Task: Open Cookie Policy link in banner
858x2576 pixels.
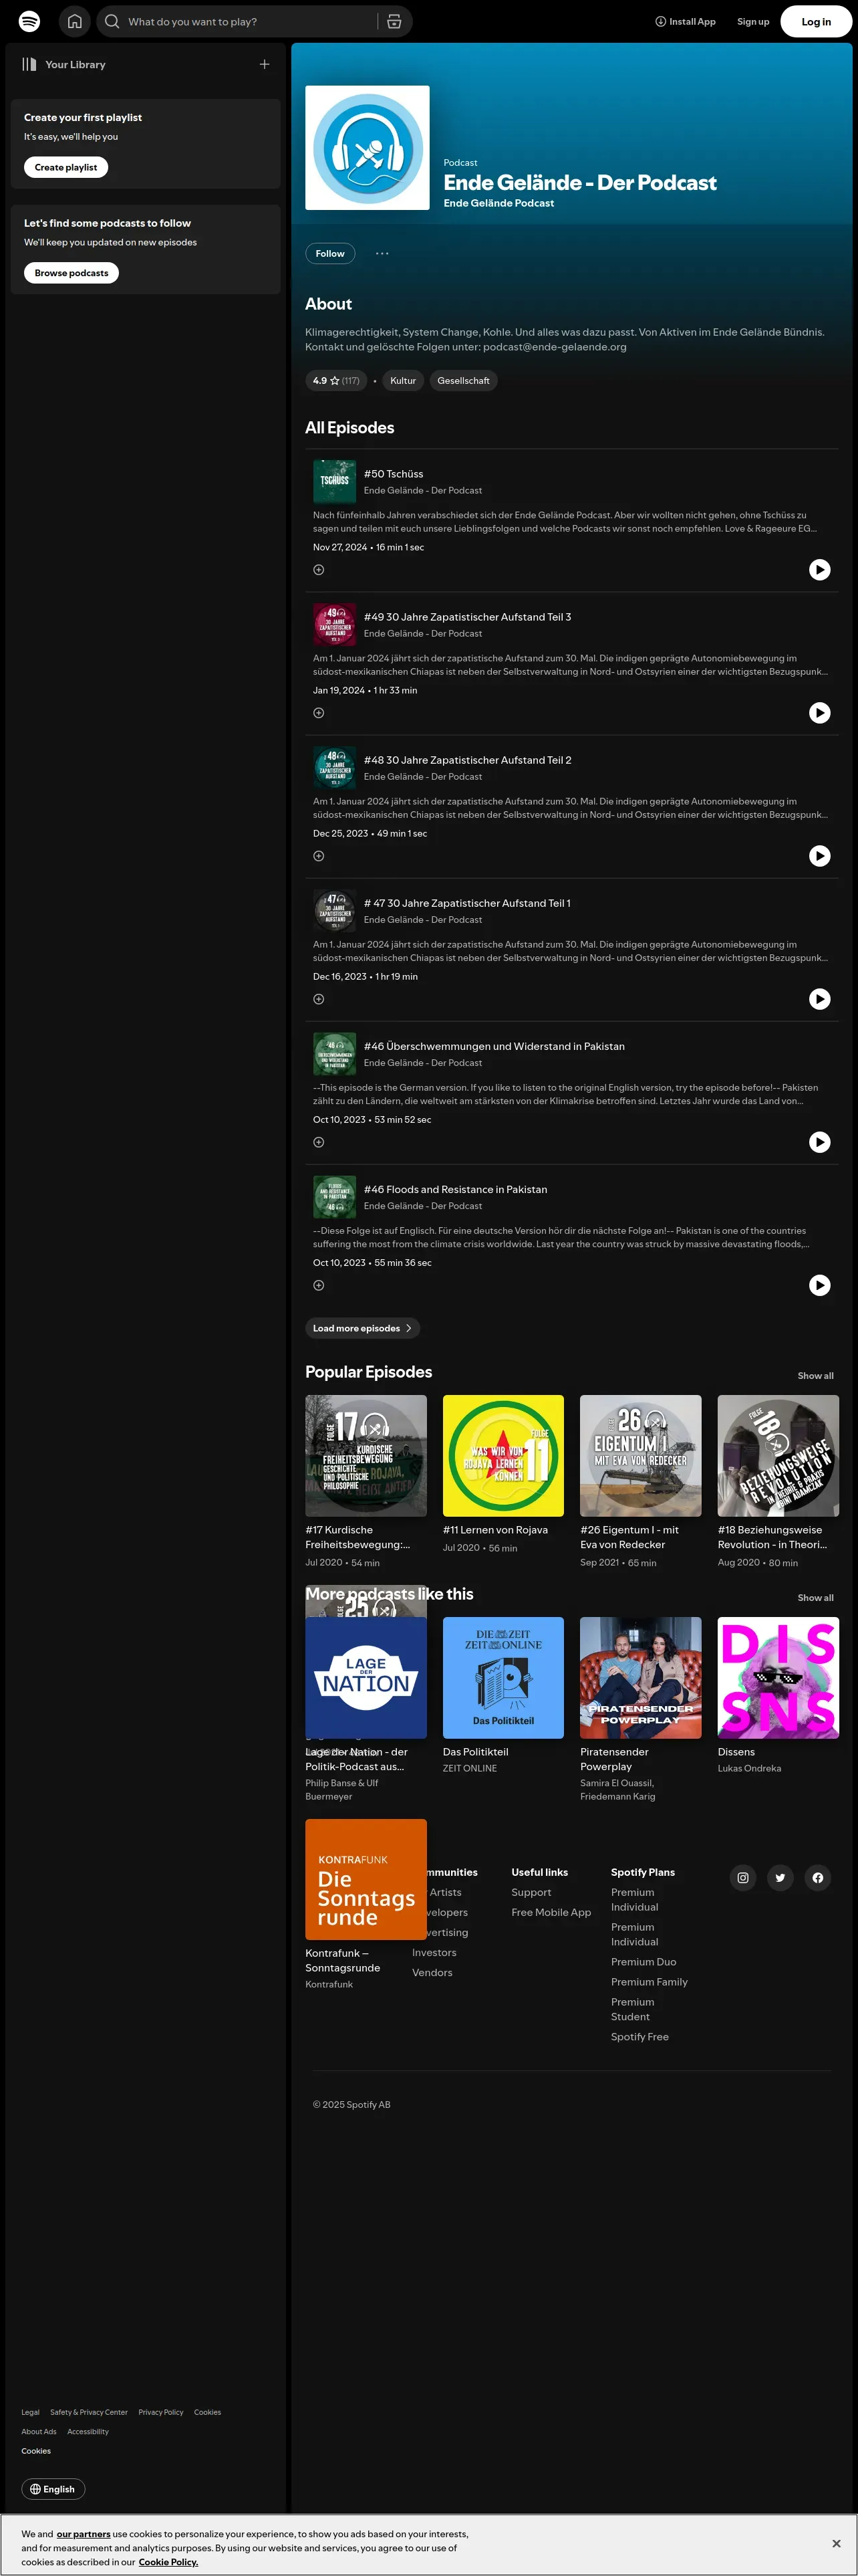Action: (x=168, y=2562)
